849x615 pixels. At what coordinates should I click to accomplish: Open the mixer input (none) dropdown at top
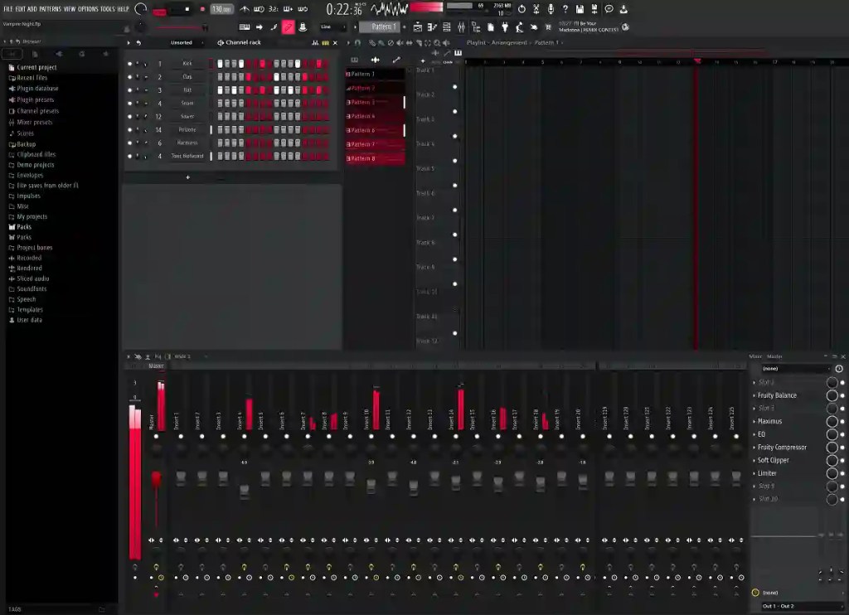795,369
